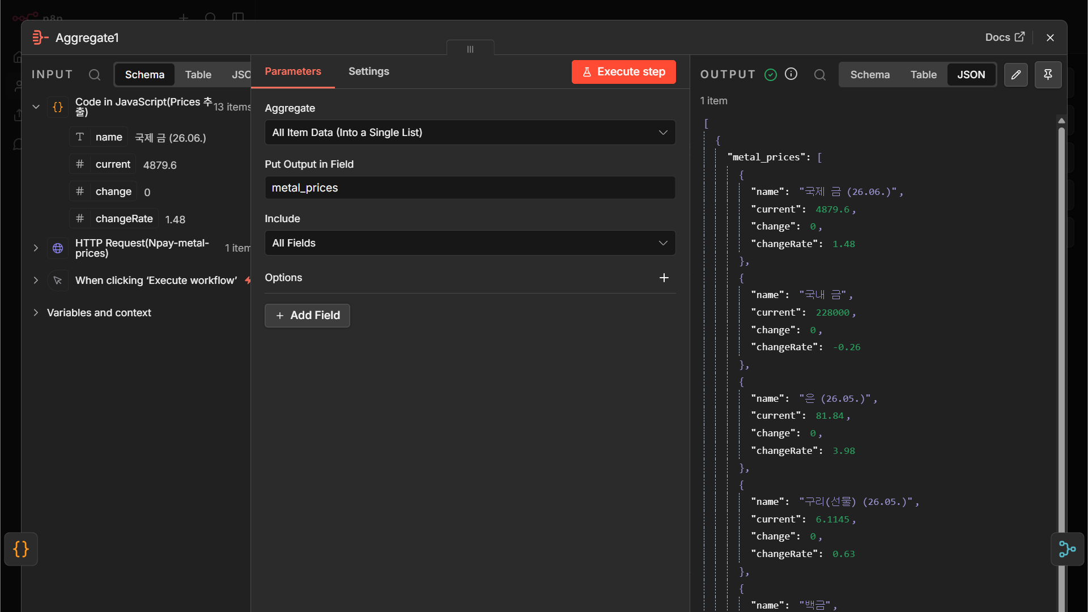Viewport: 1088px width, 612px height.
Task: Click the Execute step button
Action: [623, 72]
